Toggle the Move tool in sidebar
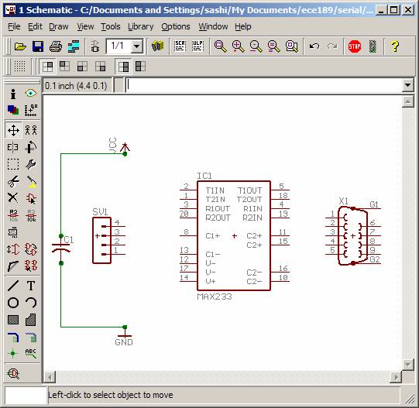This screenshot has height=408, width=419. (x=13, y=130)
